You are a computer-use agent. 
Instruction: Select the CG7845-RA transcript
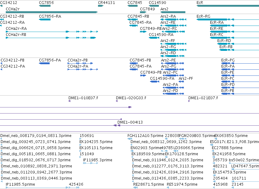(134, 26)
